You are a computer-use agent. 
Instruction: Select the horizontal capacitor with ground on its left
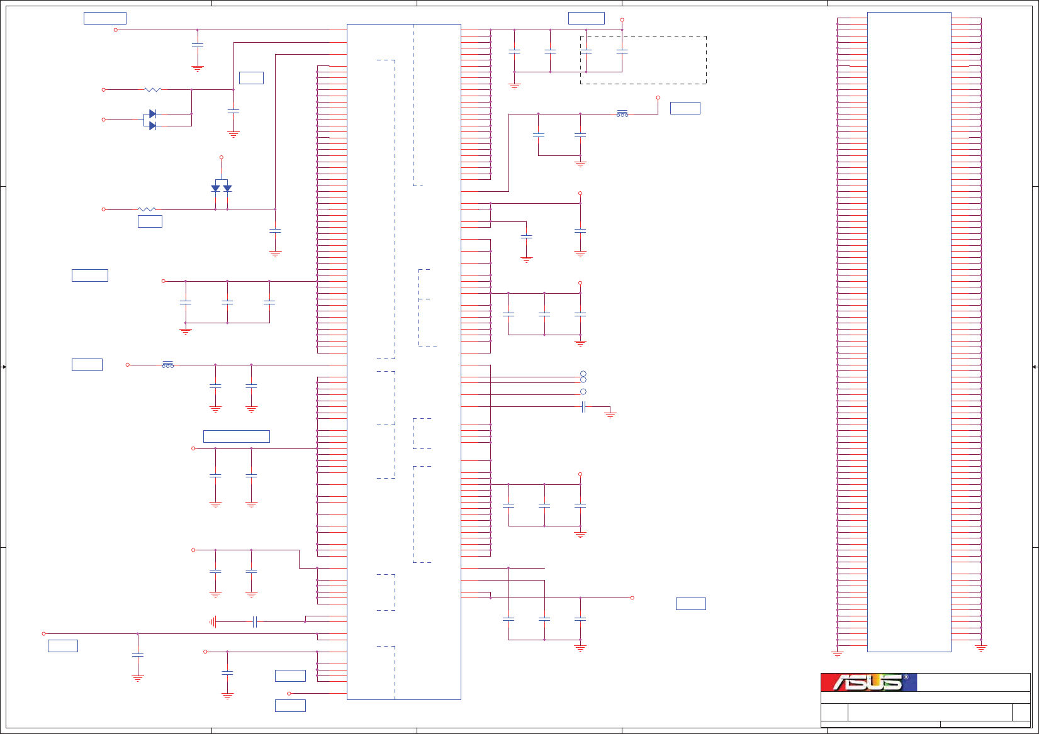click(x=254, y=622)
